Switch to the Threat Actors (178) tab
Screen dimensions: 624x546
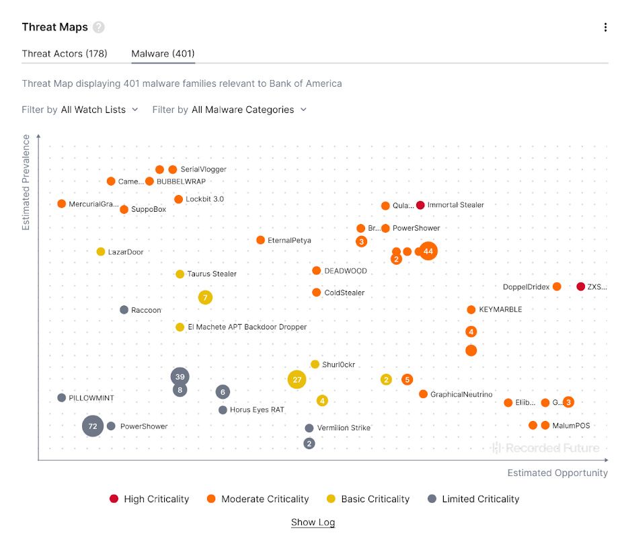pos(65,54)
